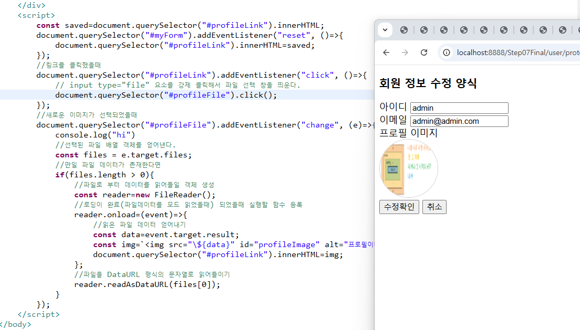Click the const files = e.target.files; line
The width and height of the screenshot is (580, 330).
pyautogui.click(x=123, y=155)
